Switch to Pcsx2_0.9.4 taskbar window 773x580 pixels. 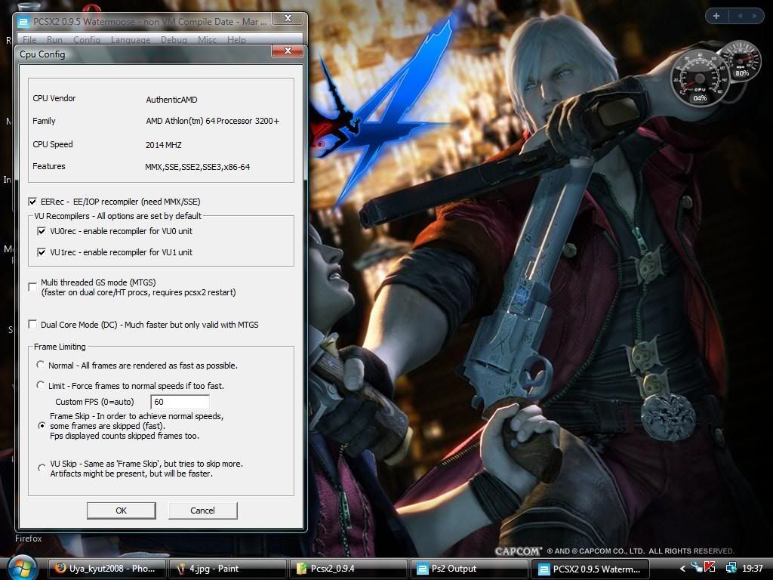348,569
